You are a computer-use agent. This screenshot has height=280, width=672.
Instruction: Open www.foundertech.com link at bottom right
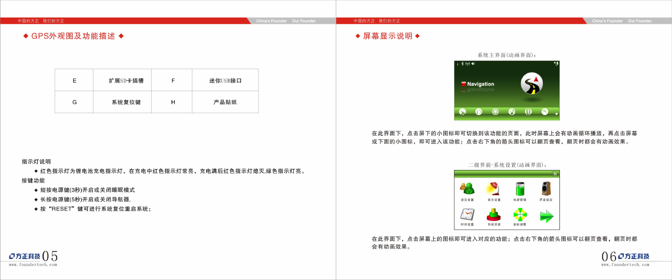[x=625, y=265]
